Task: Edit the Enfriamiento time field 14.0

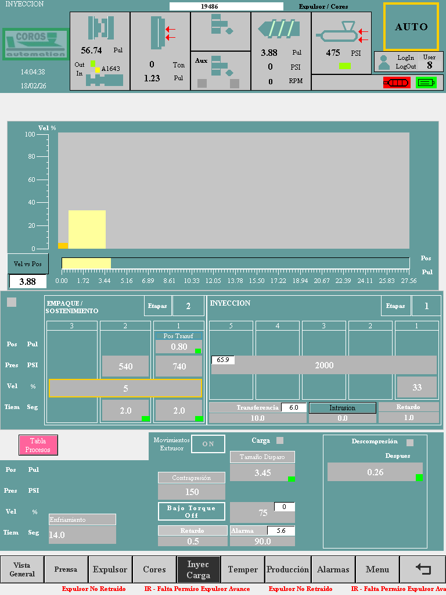Action: 82,535
